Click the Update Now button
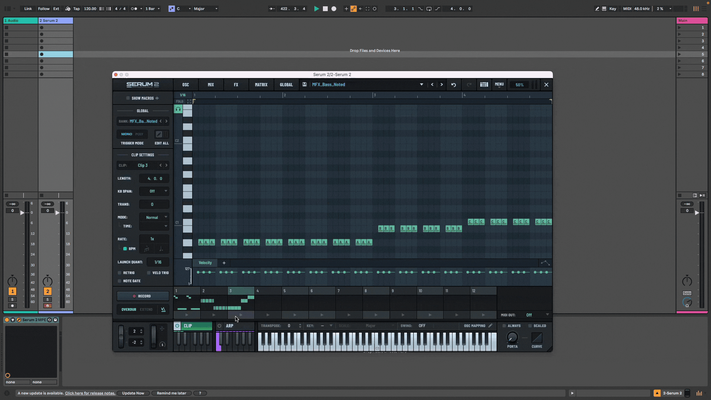The width and height of the screenshot is (711, 400). click(133, 393)
